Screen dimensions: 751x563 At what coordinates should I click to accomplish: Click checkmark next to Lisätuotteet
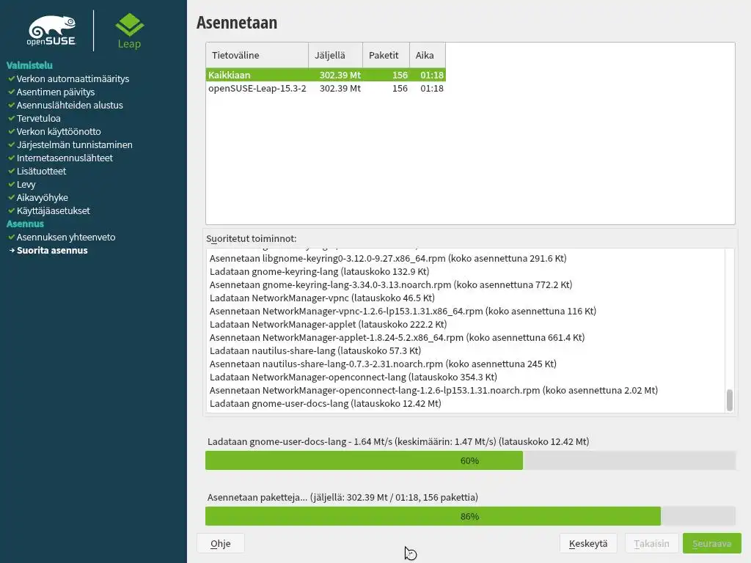tap(11, 171)
